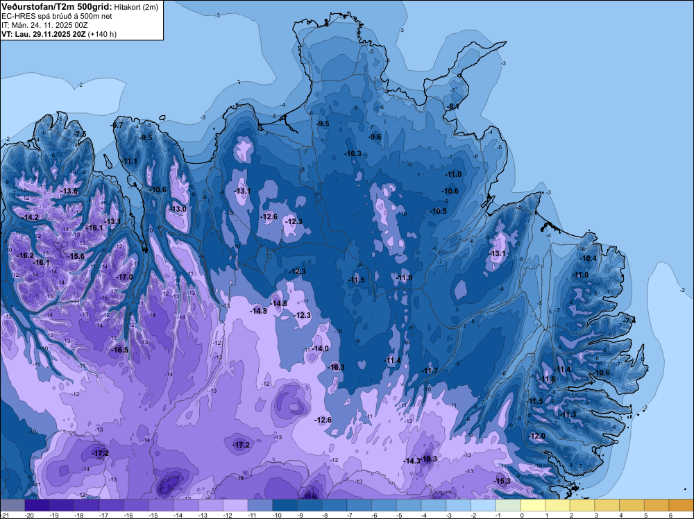The width and height of the screenshot is (694, 519).
Task: Click the initial time 'IT: Mán. 24. 11. 2025 00Z'
Action: (44, 25)
